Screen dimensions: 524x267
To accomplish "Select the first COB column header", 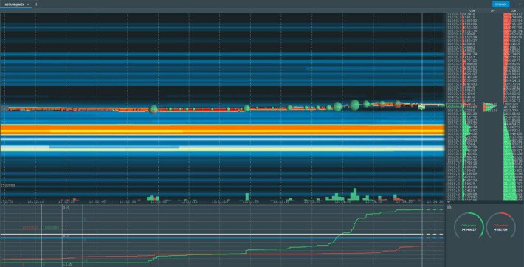I will (x=472, y=11).
